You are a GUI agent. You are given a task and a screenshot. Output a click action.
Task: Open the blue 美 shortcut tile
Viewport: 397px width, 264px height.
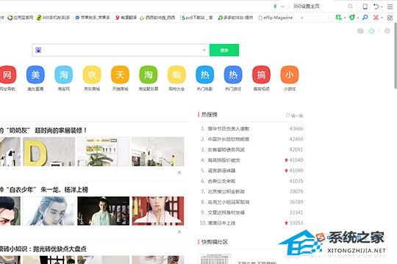[35, 75]
